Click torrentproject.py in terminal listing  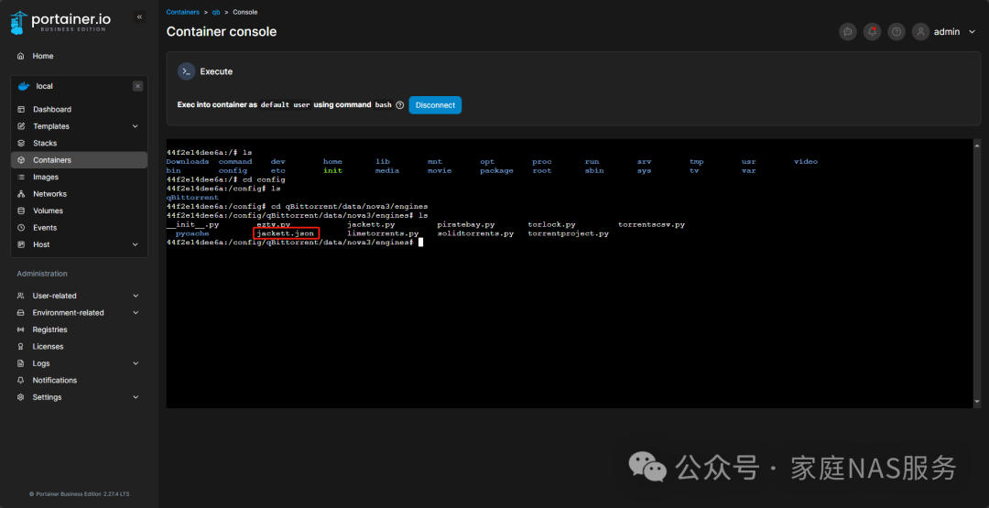[569, 233]
